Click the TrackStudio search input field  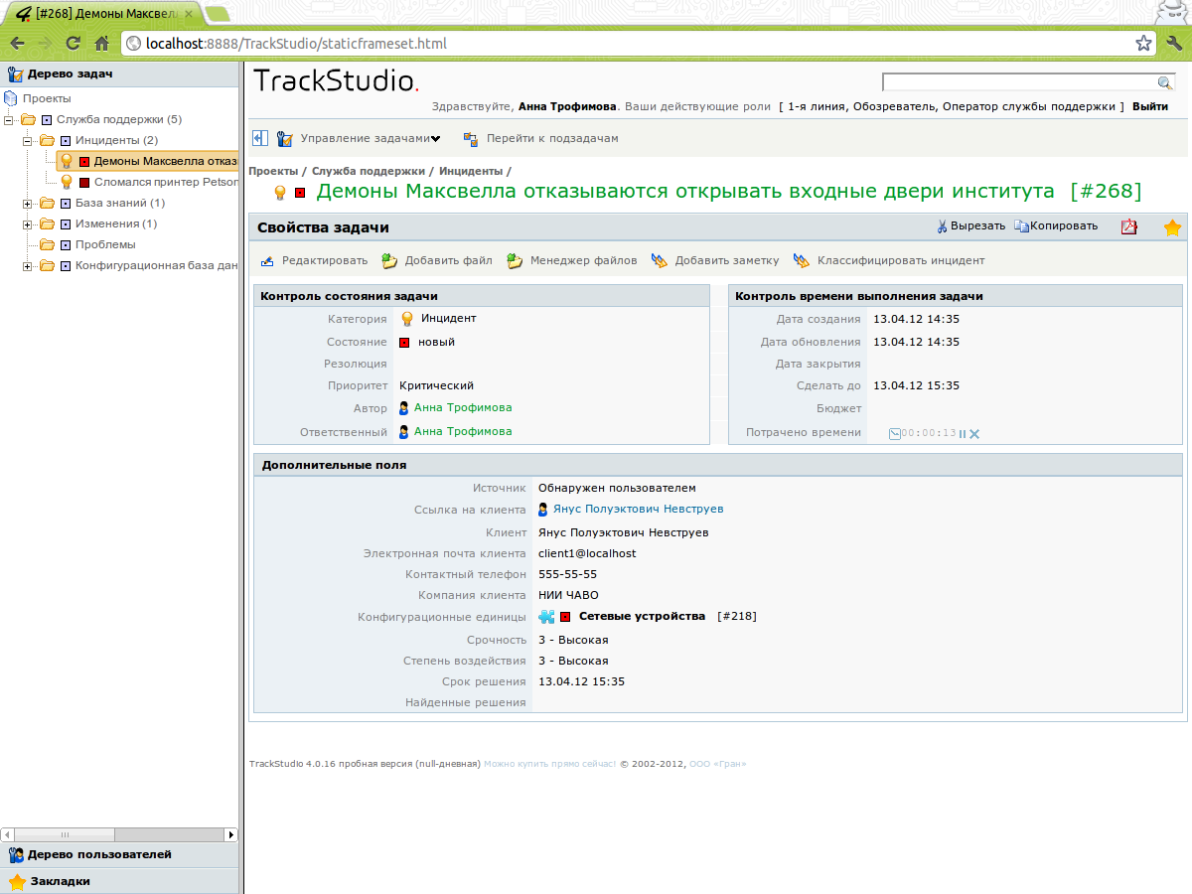1020,82
